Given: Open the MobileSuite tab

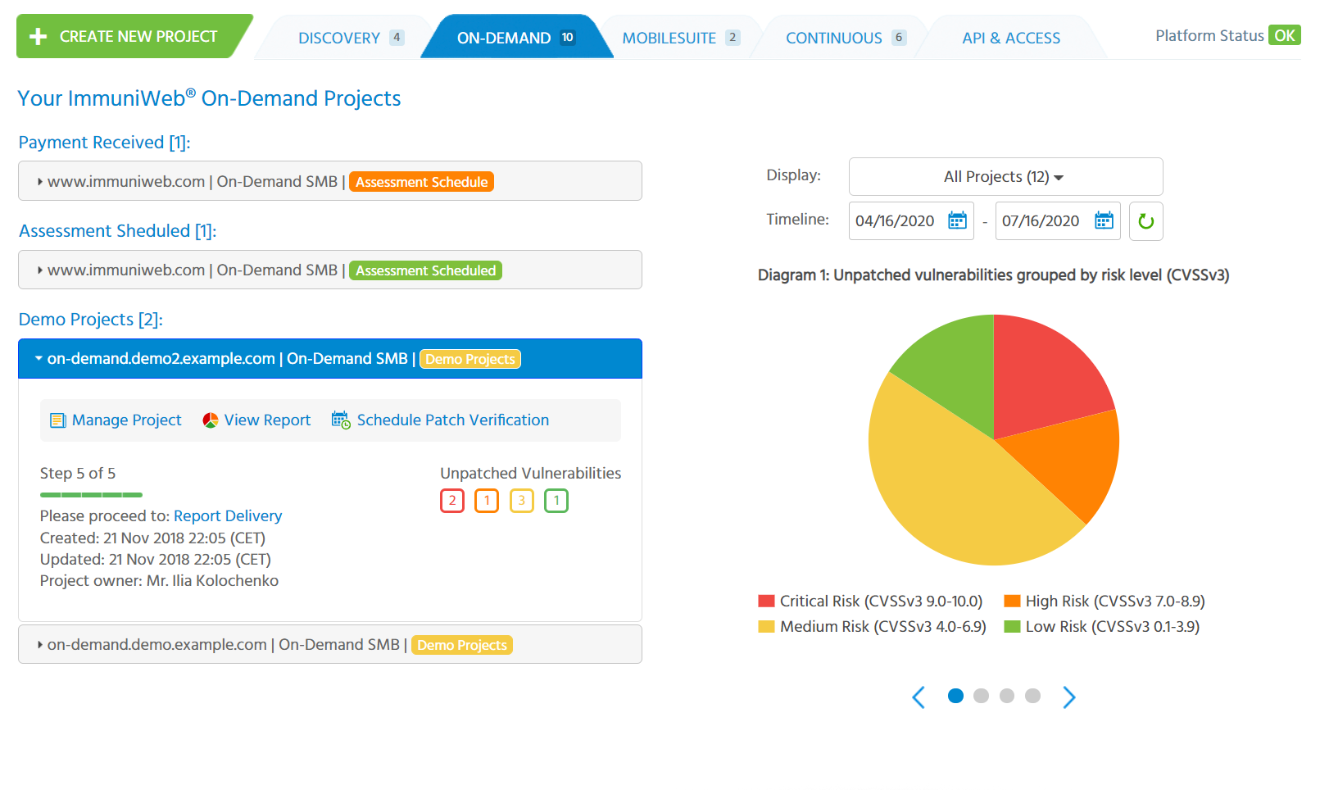Looking at the screenshot, I should pos(681,38).
